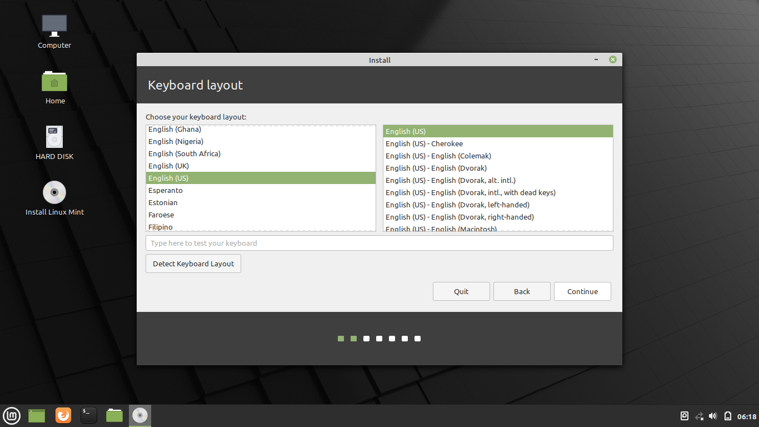Go Back to the previous step
759x427 pixels.
click(x=522, y=291)
